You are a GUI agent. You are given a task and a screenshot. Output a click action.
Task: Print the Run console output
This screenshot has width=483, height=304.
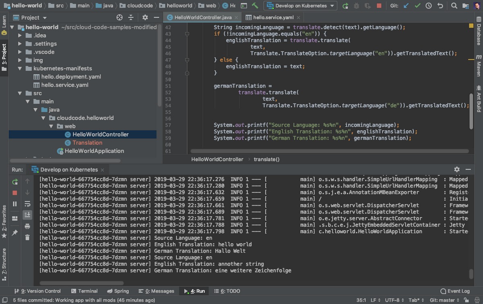click(27, 226)
